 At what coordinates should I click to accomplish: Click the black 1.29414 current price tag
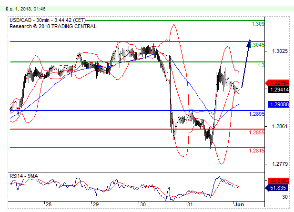(x=279, y=90)
